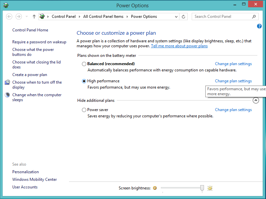Click Create a power plan
Image resolution: width=266 pixels, height=199 pixels.
click(30, 75)
